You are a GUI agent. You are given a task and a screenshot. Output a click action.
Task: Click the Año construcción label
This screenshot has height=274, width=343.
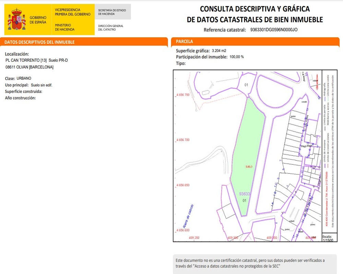pyautogui.click(x=20, y=98)
